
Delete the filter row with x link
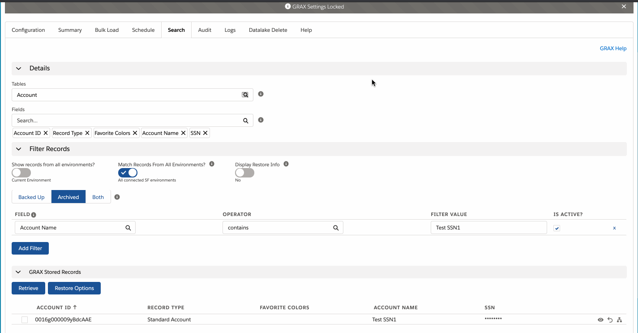(614, 228)
